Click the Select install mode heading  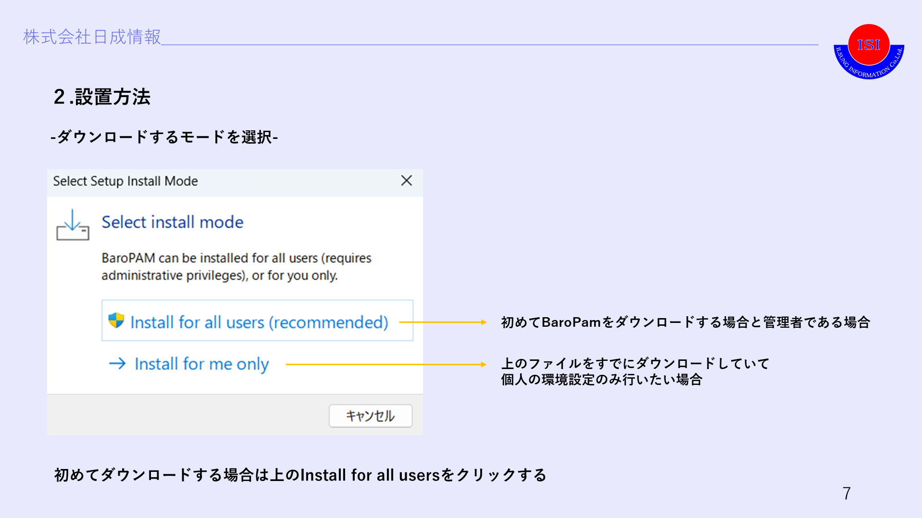173,222
